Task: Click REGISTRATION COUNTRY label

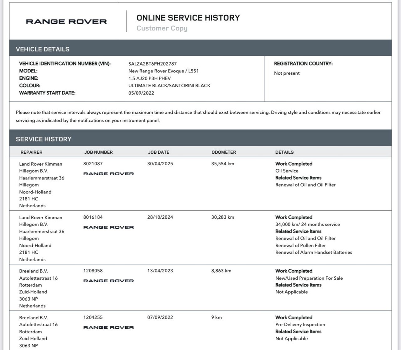Action: tap(303, 64)
